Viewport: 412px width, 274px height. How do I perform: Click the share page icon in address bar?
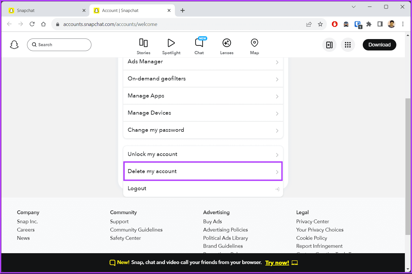pos(309,24)
